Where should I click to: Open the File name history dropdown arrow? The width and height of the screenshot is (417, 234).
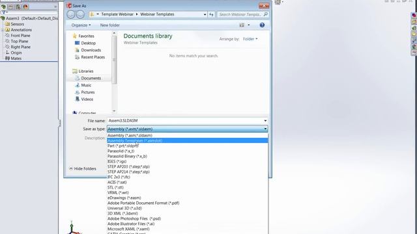[x=265, y=121]
